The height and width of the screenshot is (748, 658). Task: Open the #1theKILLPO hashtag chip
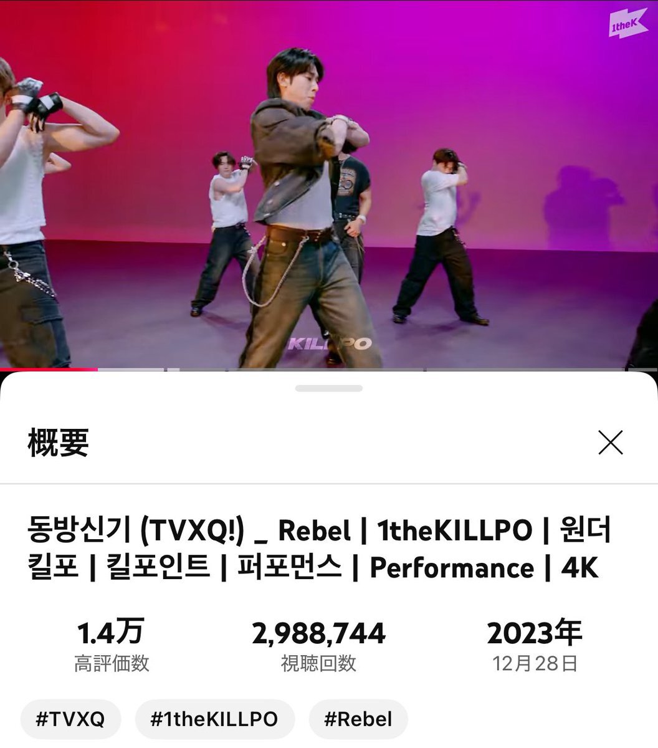pyautogui.click(x=214, y=719)
